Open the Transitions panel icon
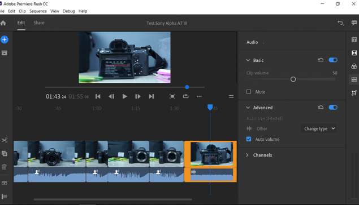359x205 pixels. point(354,53)
